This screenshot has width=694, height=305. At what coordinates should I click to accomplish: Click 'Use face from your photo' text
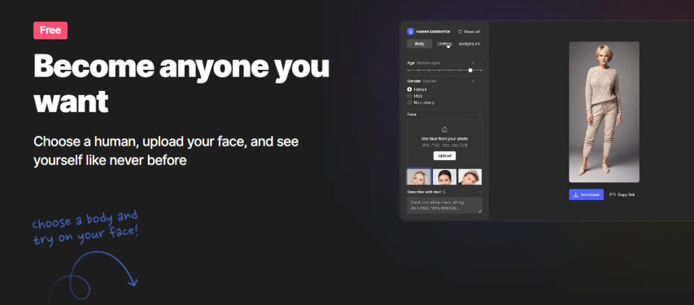(x=445, y=138)
